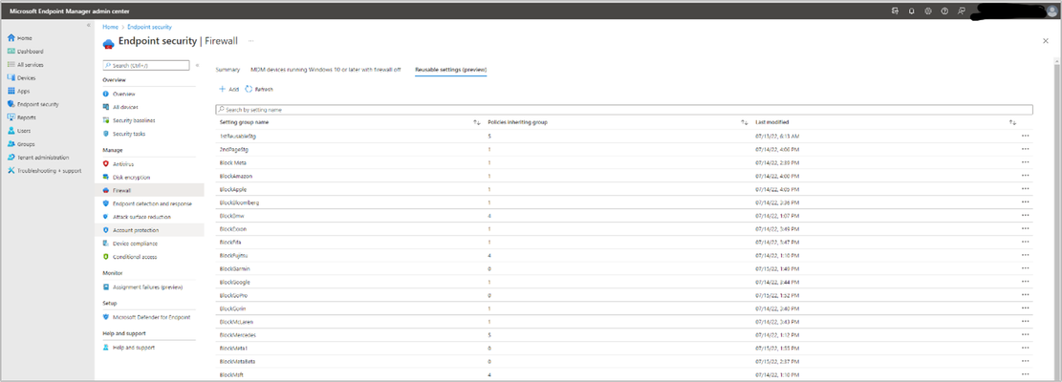
Task: Click Endpoint security breadcrumb link
Action: [x=150, y=27]
